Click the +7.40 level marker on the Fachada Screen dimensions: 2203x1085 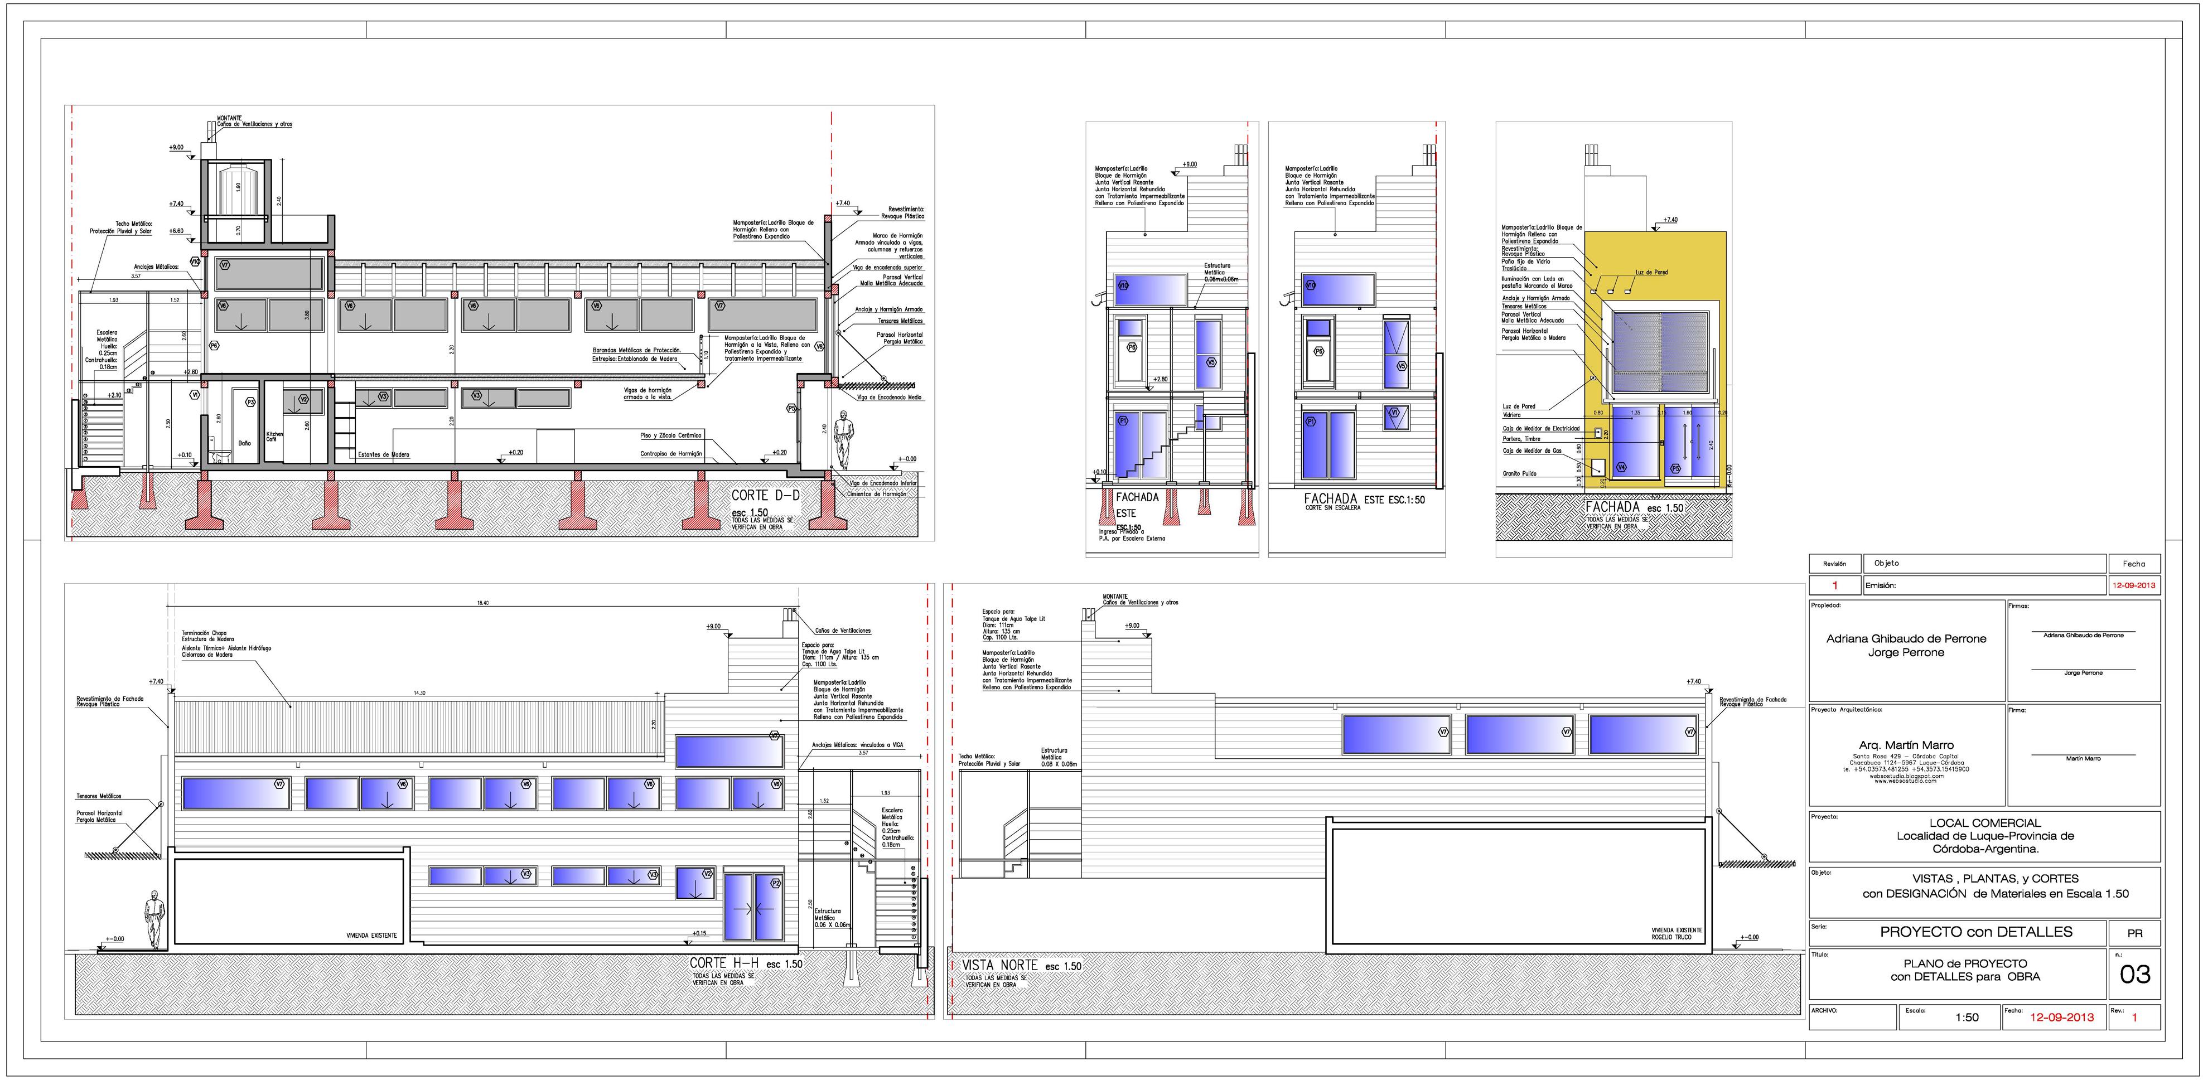[x=1669, y=221]
